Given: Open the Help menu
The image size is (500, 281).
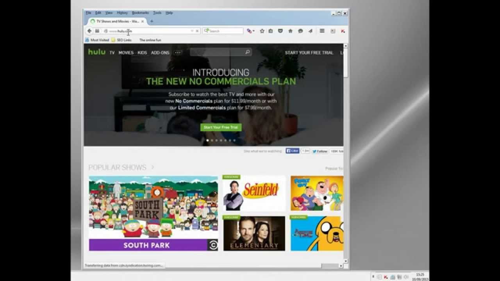Looking at the screenshot, I should click(x=169, y=13).
